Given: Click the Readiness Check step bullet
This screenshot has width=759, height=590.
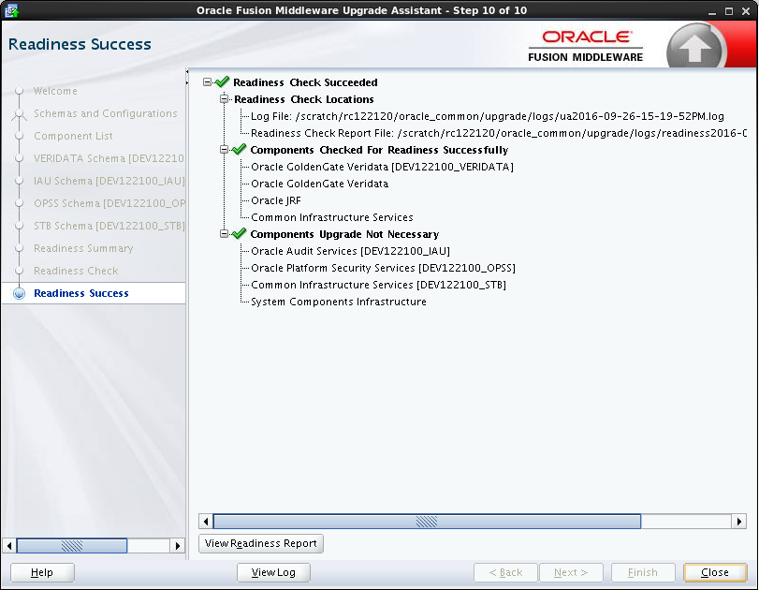Looking at the screenshot, I should coord(19,271).
